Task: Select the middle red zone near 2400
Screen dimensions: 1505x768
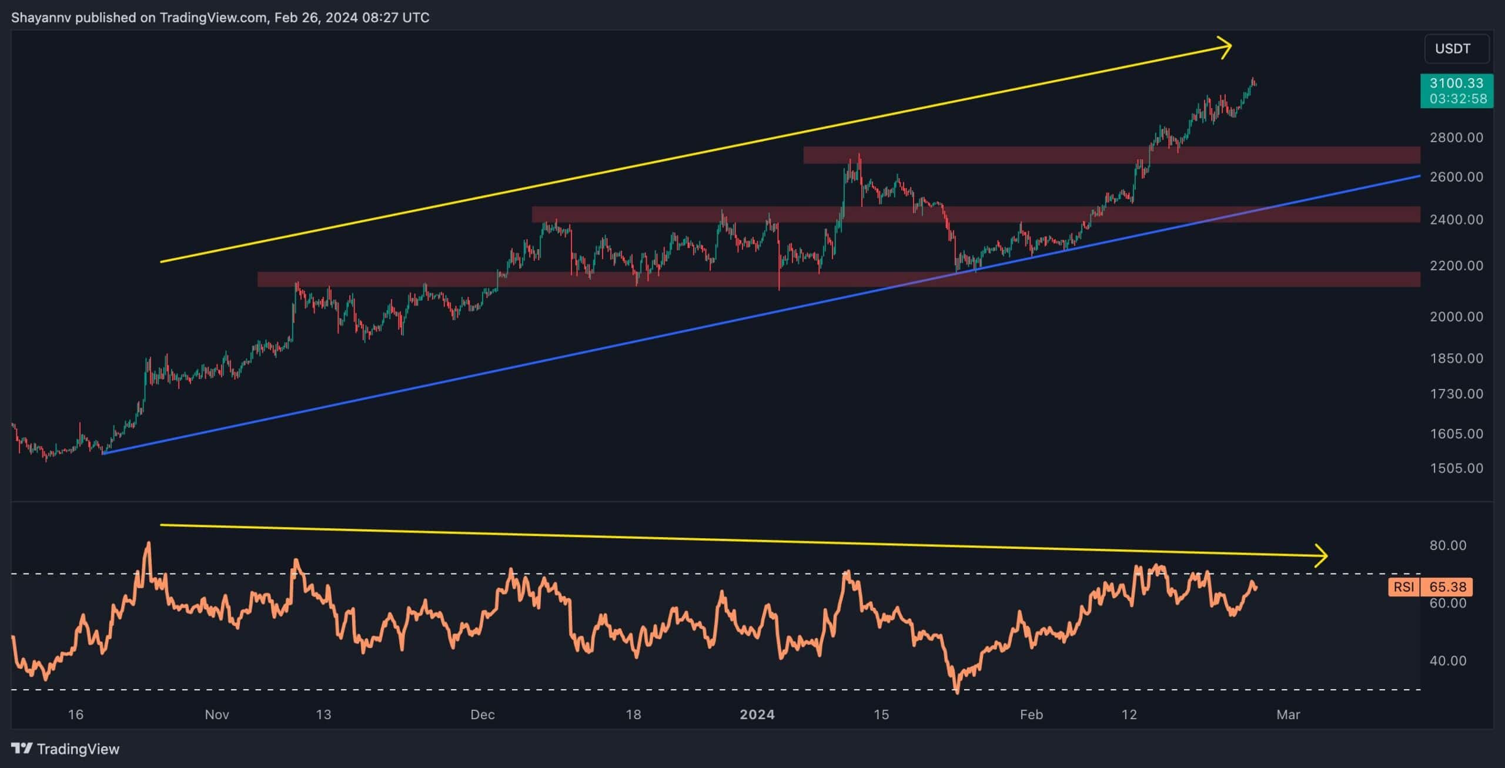Action: pyautogui.click(x=647, y=214)
